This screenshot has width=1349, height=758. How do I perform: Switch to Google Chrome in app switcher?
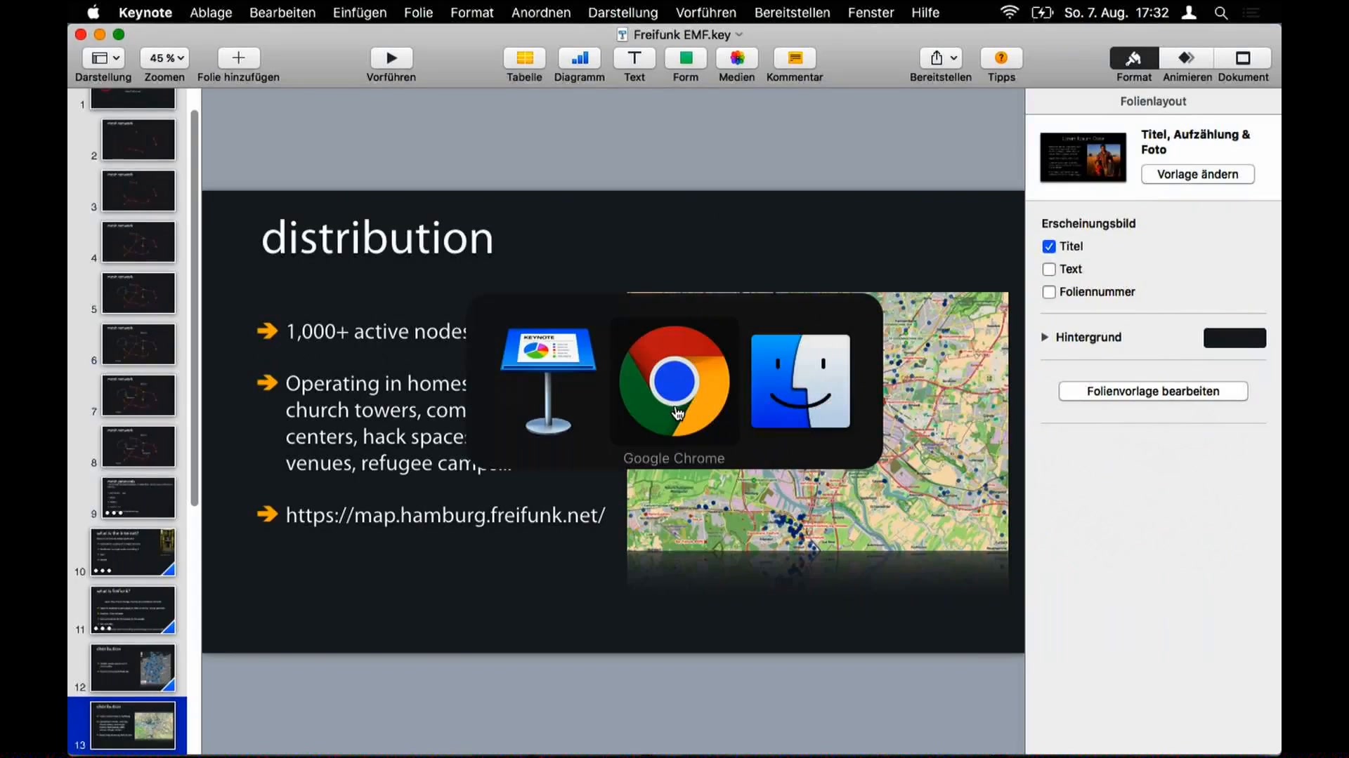(674, 381)
